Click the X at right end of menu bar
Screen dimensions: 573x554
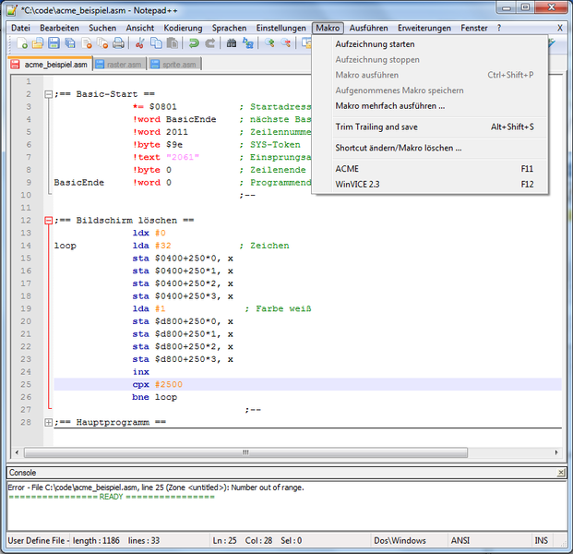coord(560,28)
